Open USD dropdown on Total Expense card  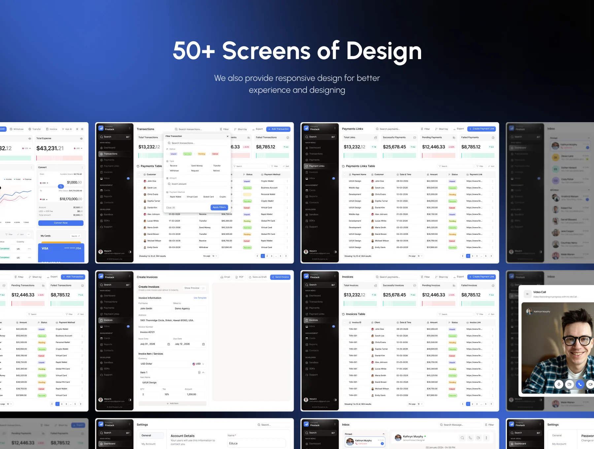(x=78, y=148)
